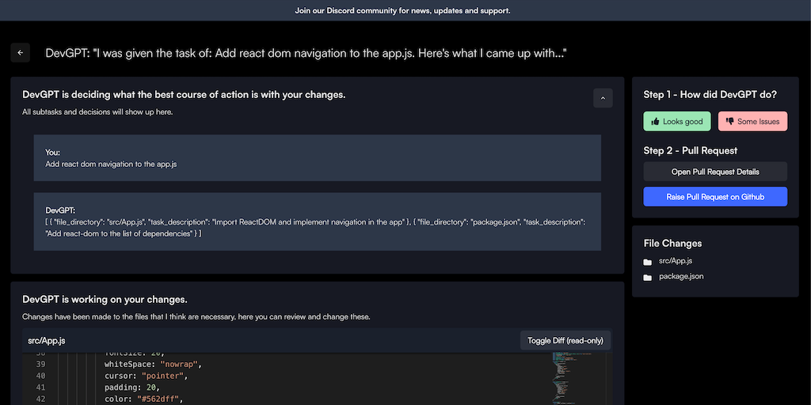
Task: Click the "nowrap" string in the code
Action: 179,364
